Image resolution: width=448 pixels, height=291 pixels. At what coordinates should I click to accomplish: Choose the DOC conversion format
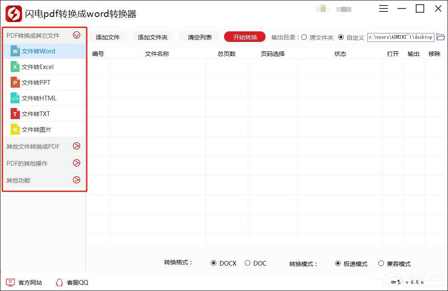247,263
